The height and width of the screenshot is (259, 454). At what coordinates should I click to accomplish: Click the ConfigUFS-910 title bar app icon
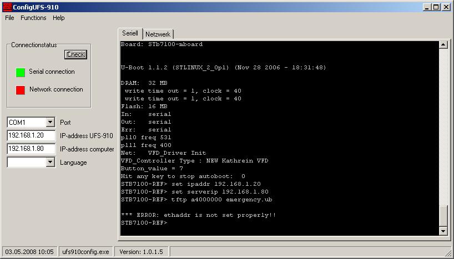pos(7,7)
